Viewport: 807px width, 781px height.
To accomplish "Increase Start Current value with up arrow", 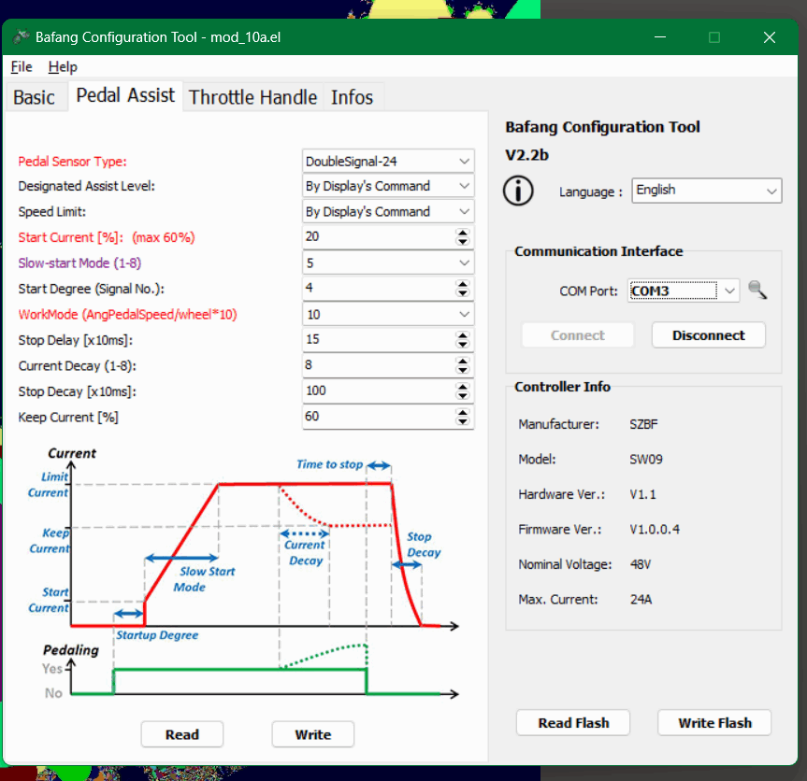I will (462, 233).
